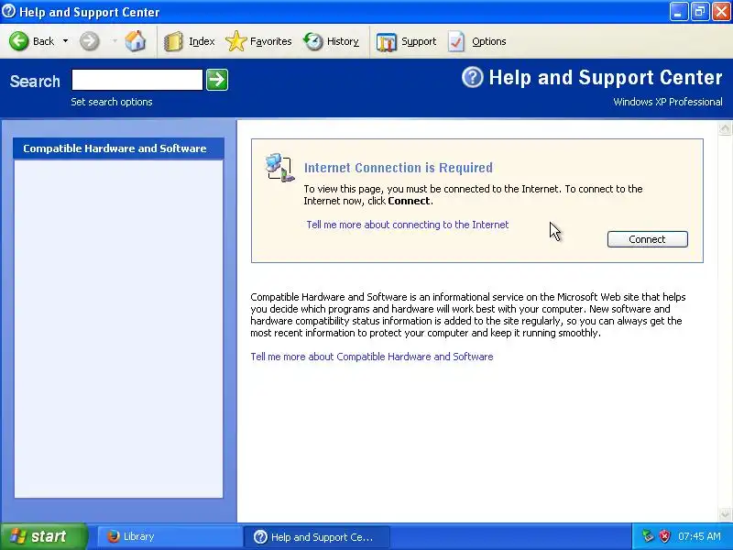This screenshot has height=550, width=733.
Task: Open the Options checklist icon
Action: (456, 41)
